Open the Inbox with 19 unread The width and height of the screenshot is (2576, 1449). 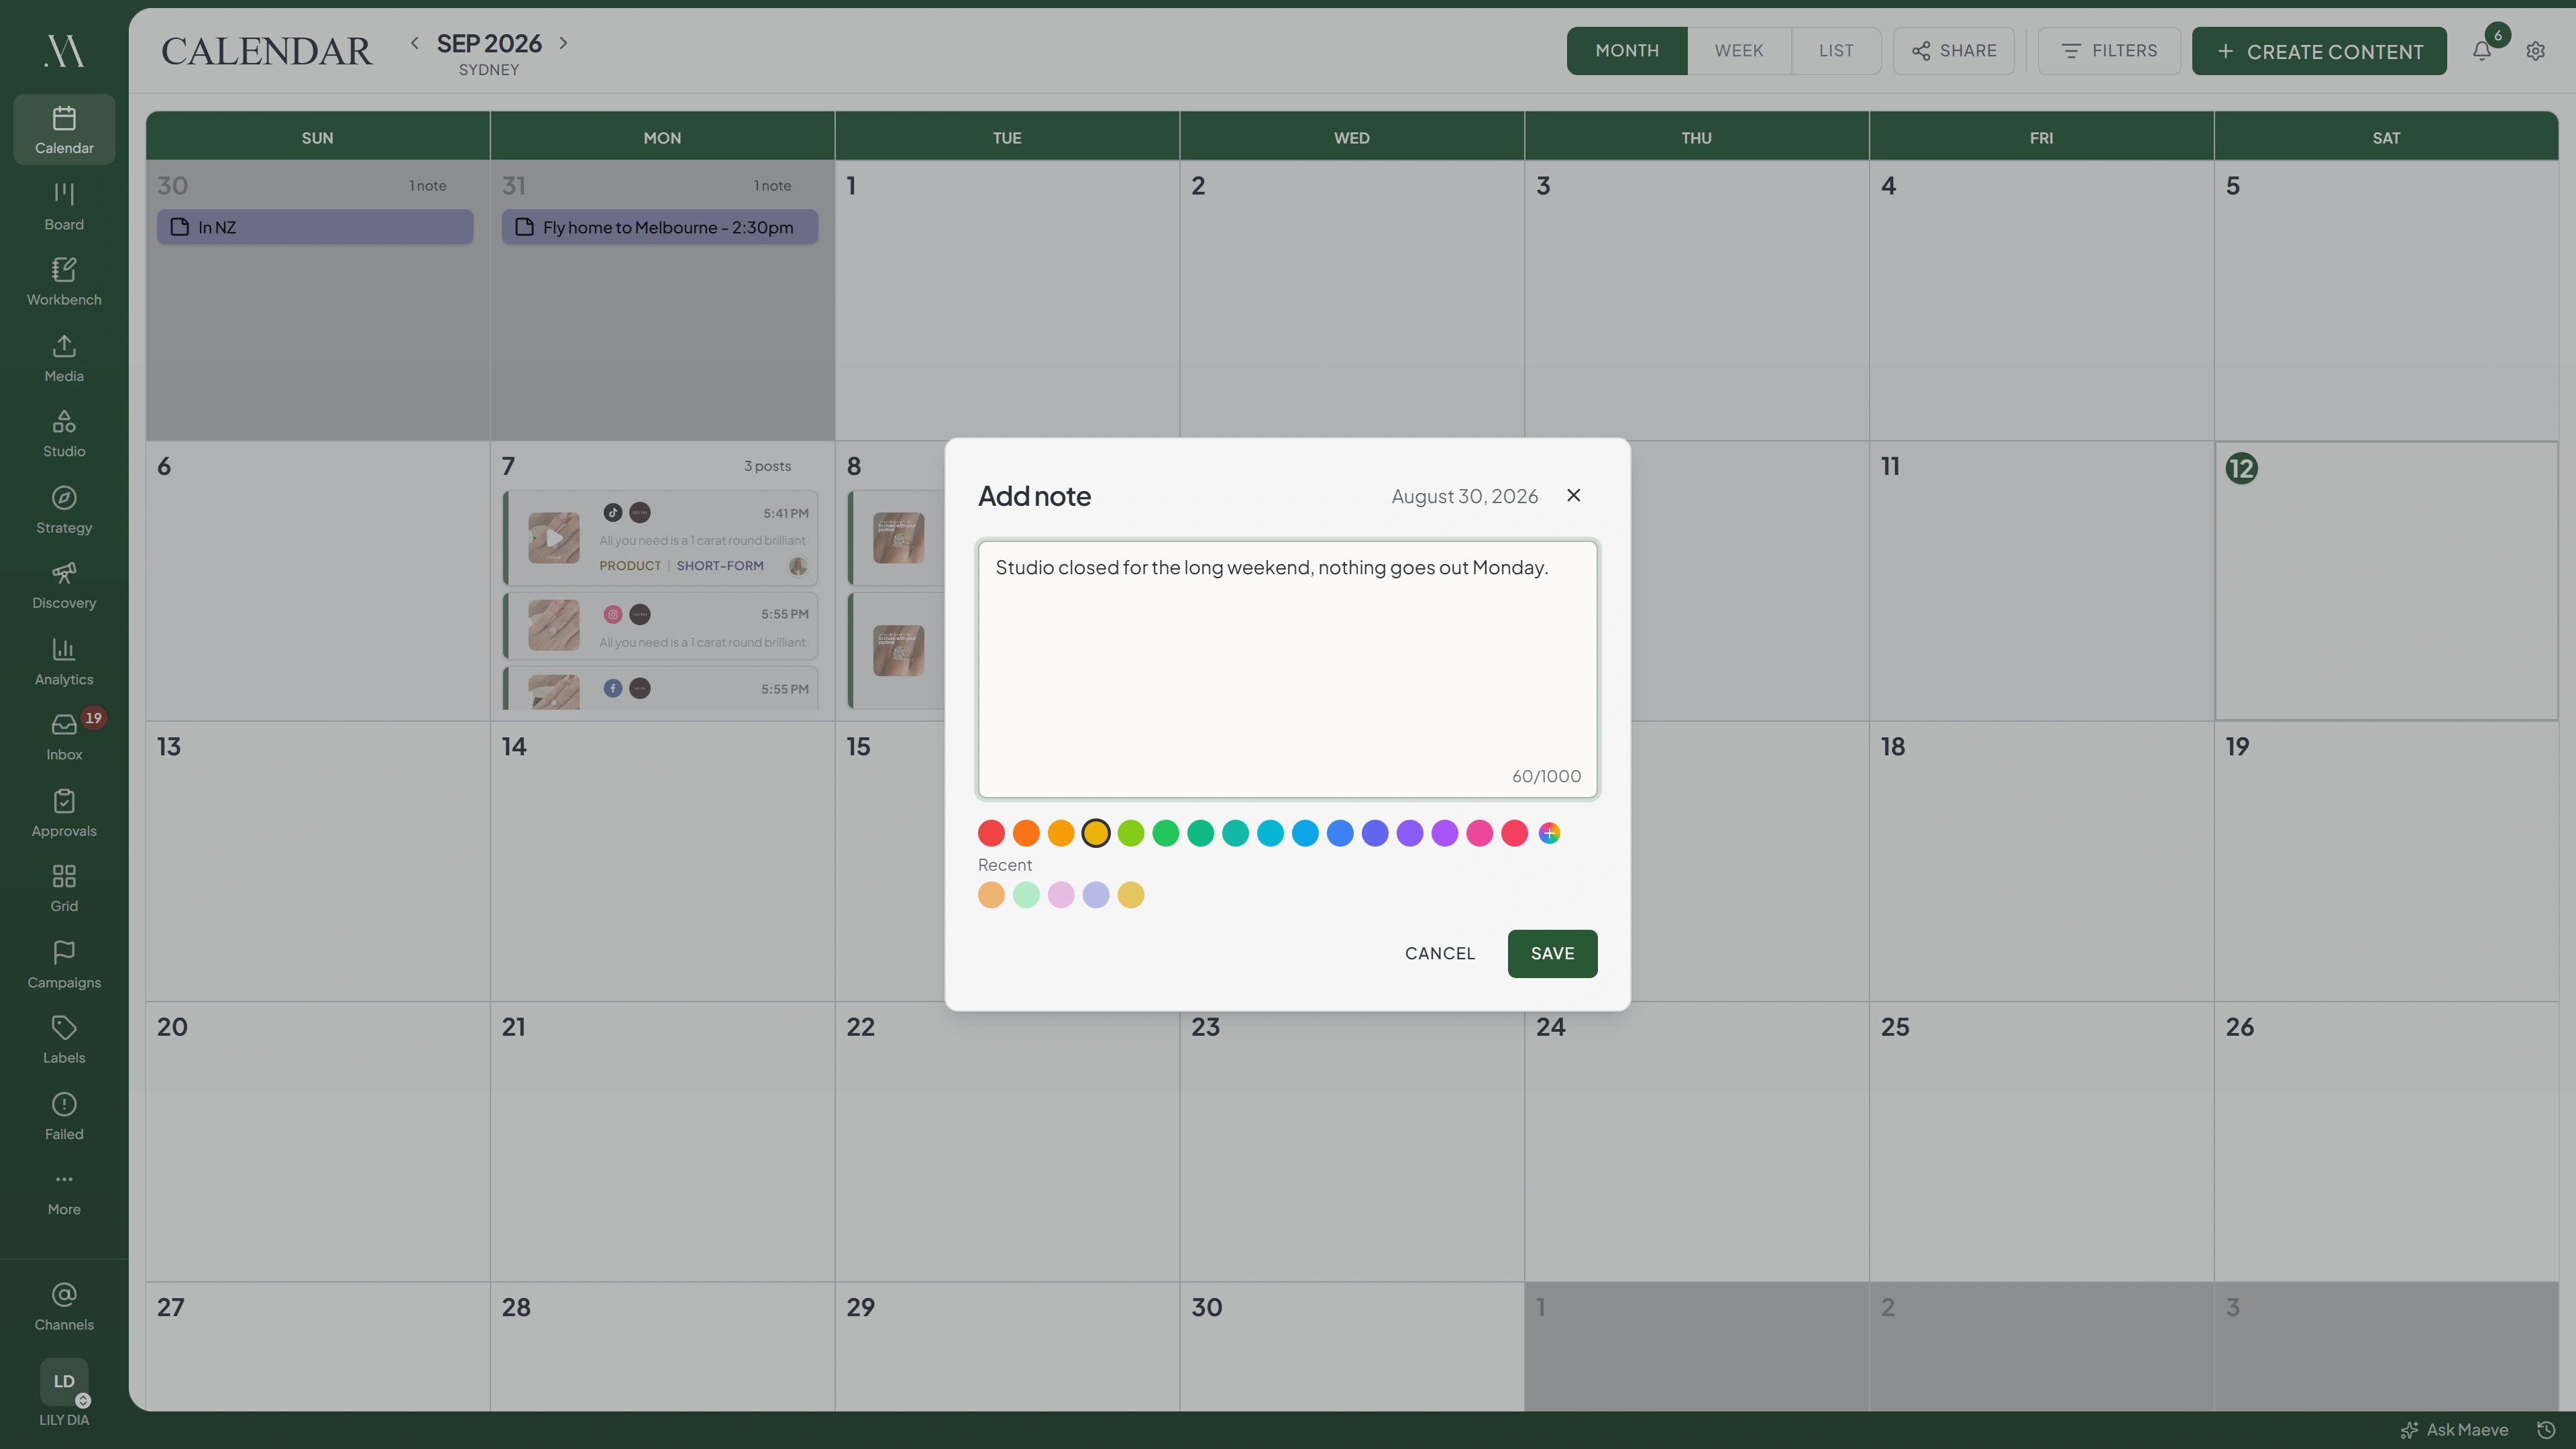64,737
